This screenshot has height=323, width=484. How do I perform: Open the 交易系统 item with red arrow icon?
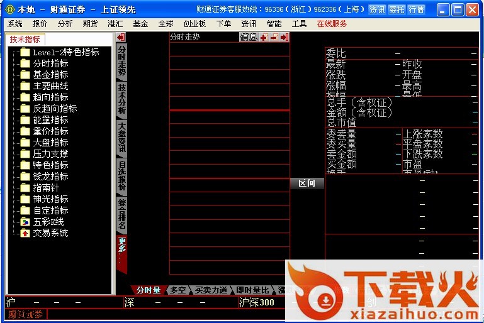coord(25,233)
